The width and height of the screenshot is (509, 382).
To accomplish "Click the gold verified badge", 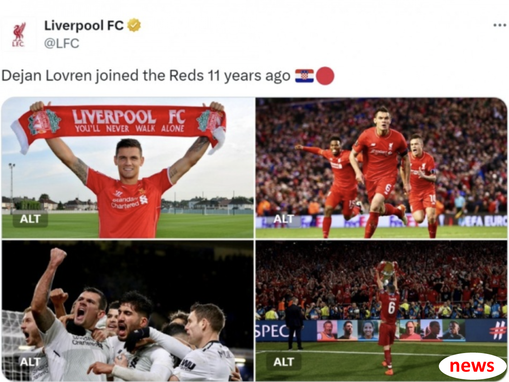I will pos(134,25).
